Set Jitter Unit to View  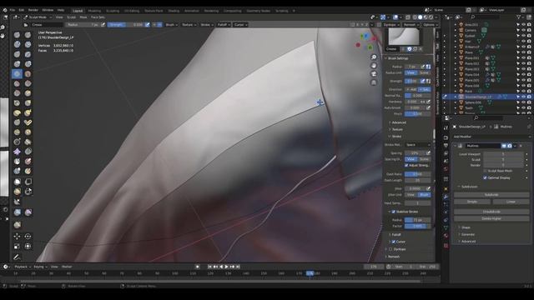click(411, 195)
